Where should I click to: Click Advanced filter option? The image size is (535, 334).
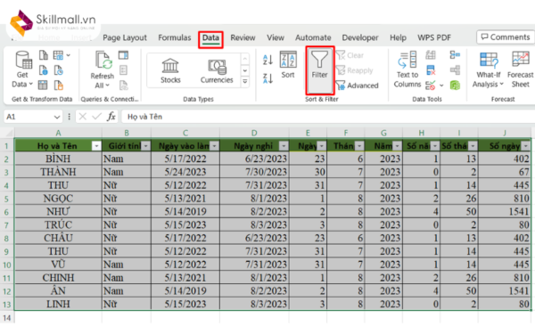tap(358, 86)
